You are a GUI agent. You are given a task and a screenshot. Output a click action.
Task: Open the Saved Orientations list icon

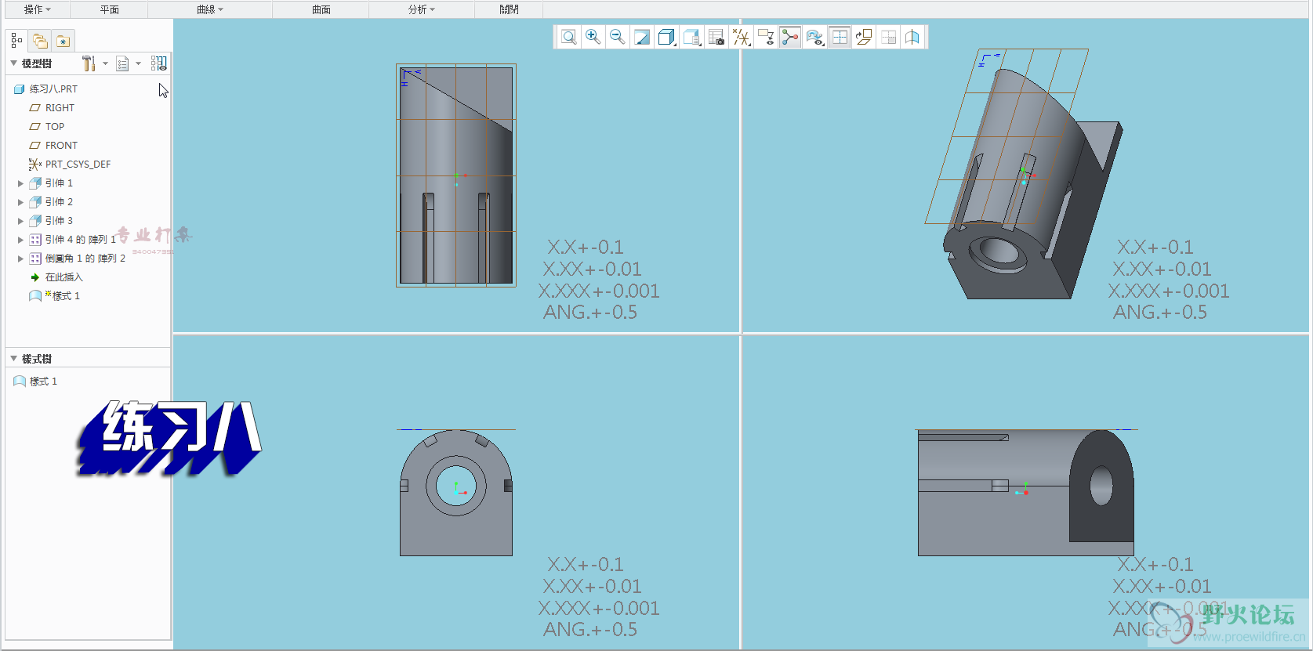point(691,37)
